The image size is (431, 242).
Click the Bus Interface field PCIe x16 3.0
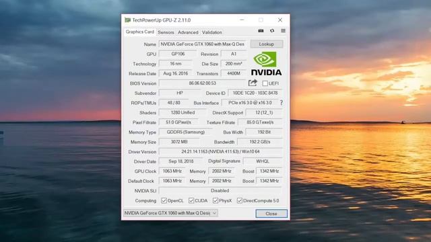(250, 103)
